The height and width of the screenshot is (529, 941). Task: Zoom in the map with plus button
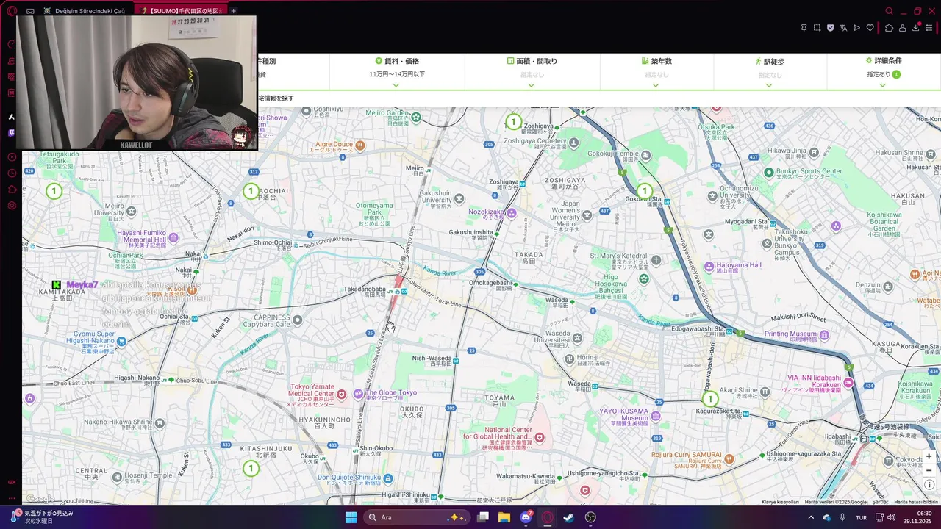click(x=929, y=456)
